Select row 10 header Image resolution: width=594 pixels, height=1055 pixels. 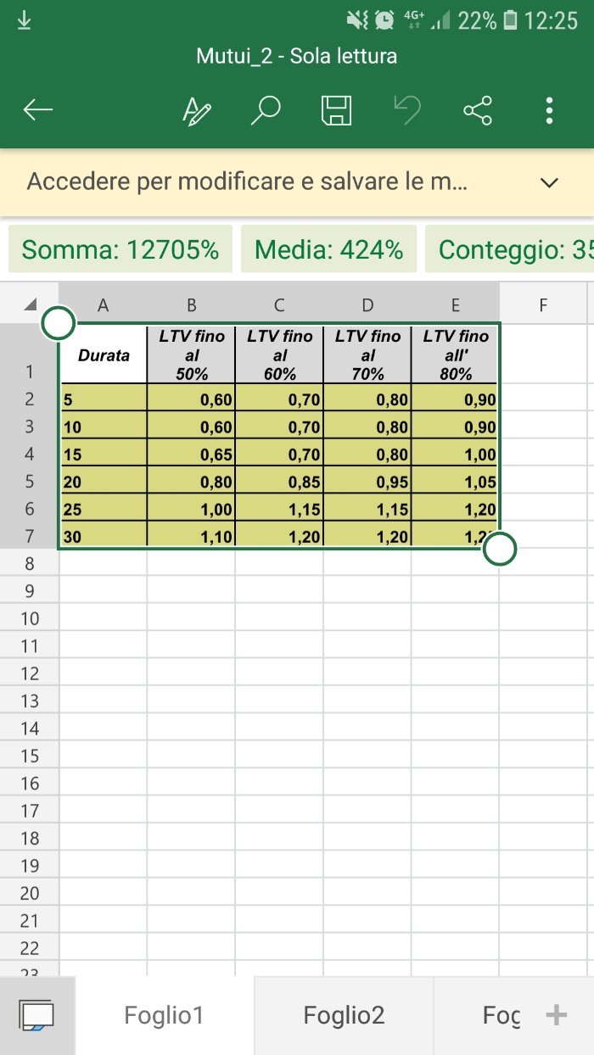click(x=30, y=617)
